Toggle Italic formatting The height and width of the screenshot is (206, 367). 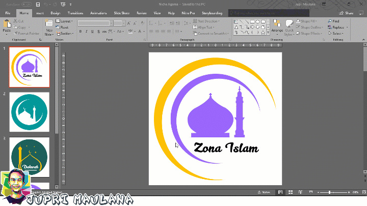pos(87,31)
